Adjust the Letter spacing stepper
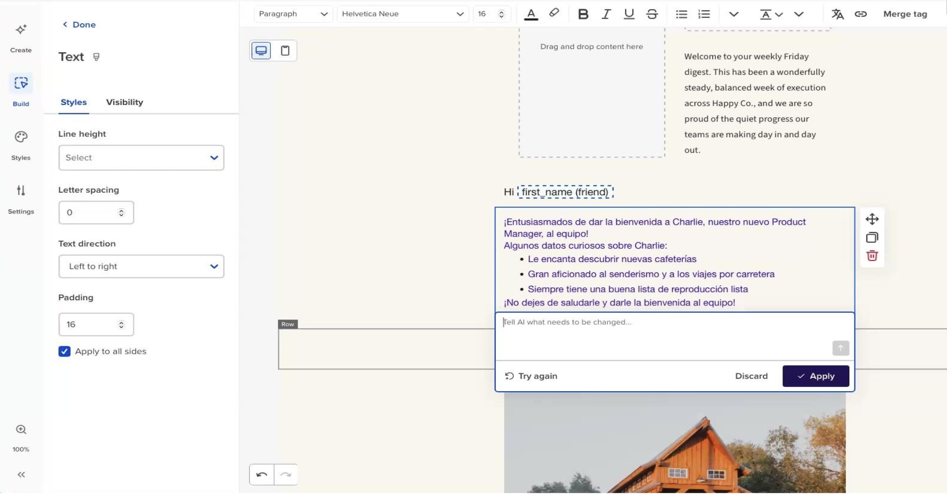This screenshot has width=947, height=494. pyautogui.click(x=121, y=212)
